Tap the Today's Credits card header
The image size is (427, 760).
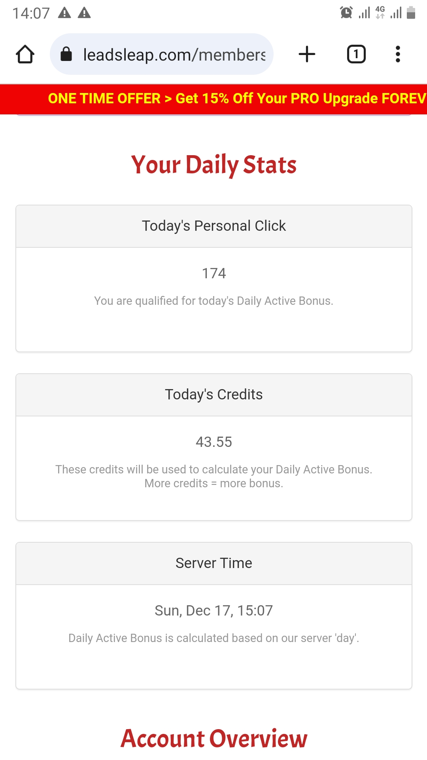point(213,395)
